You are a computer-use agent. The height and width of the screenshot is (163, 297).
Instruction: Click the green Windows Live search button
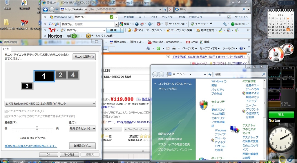click(112, 17)
